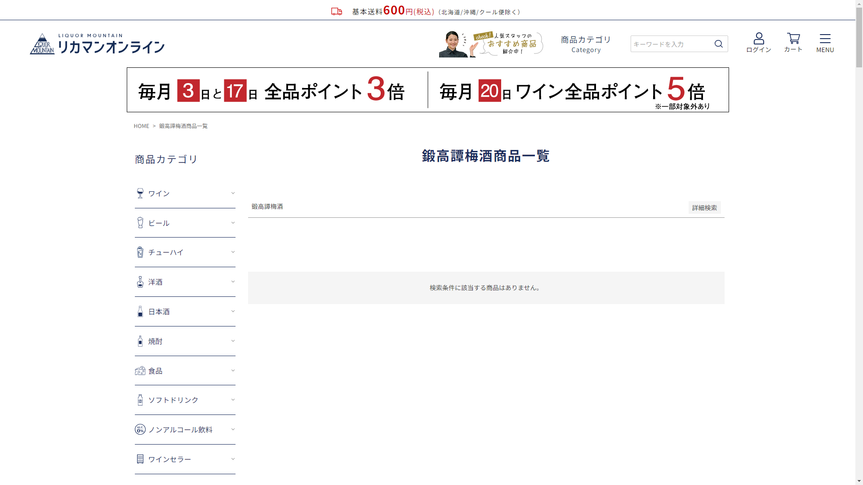Expand the ワイン category chevron
The width and height of the screenshot is (863, 485).
[233, 193]
